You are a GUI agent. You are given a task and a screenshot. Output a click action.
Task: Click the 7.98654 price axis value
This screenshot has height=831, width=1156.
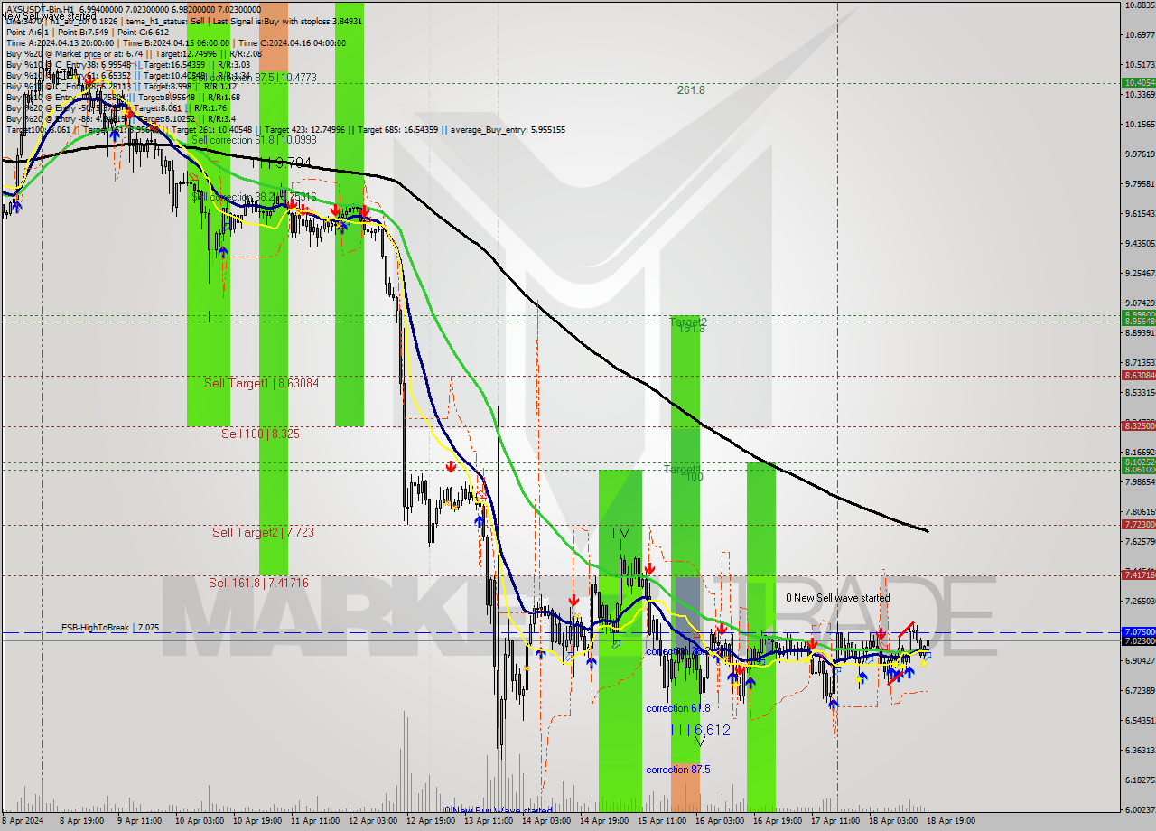pyautogui.click(x=1140, y=481)
